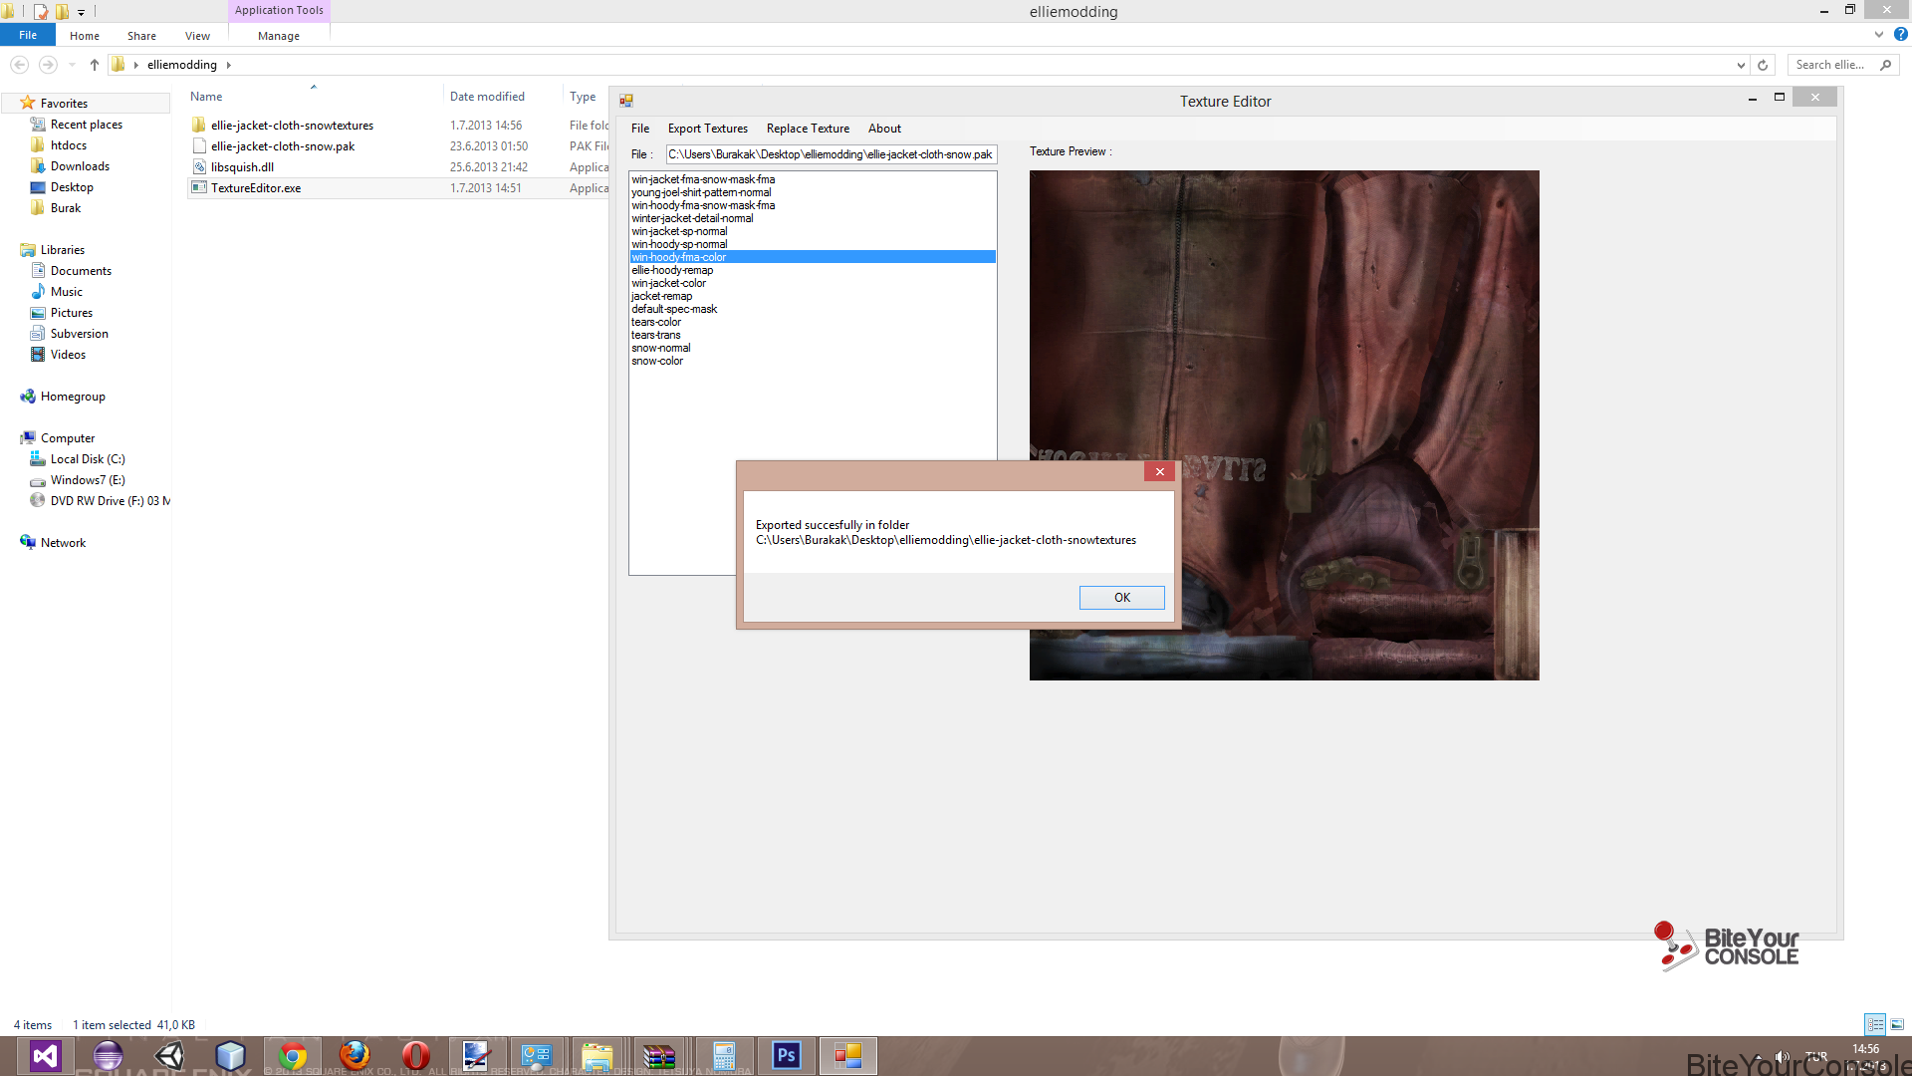This screenshot has height=1076, width=1912.
Task: Close the export success dialog with X
Action: 1159,472
